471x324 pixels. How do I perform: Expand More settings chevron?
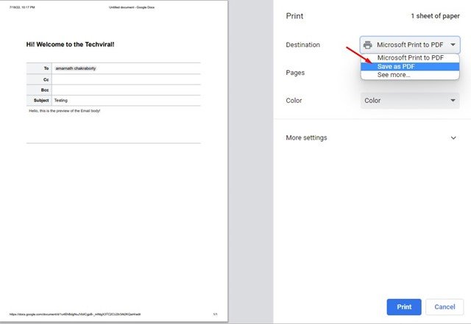pos(453,137)
